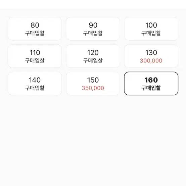
Task: Select size 80 option
Action: [x=35, y=29]
